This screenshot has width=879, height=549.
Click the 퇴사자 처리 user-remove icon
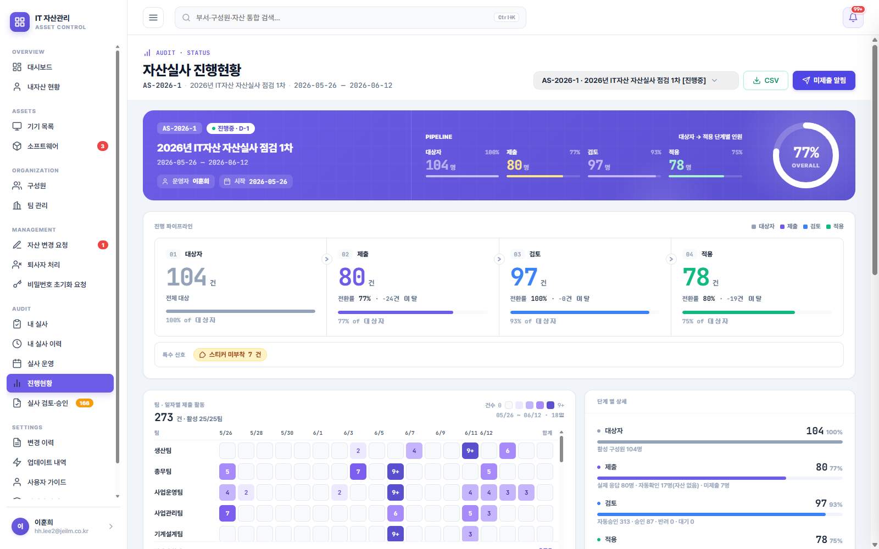point(17,265)
